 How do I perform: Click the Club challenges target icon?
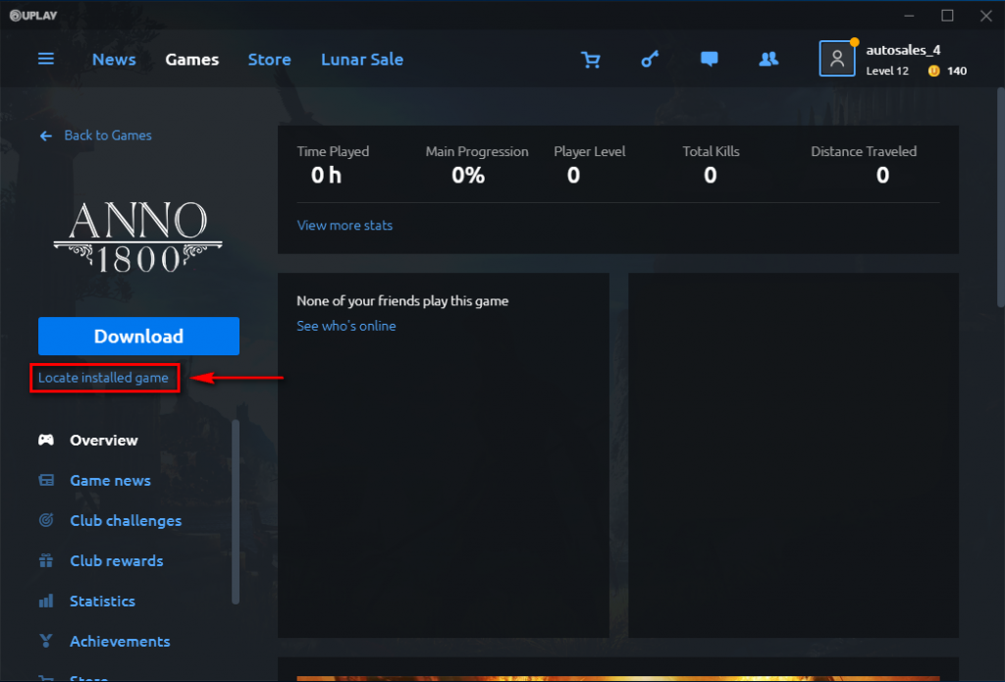point(46,521)
